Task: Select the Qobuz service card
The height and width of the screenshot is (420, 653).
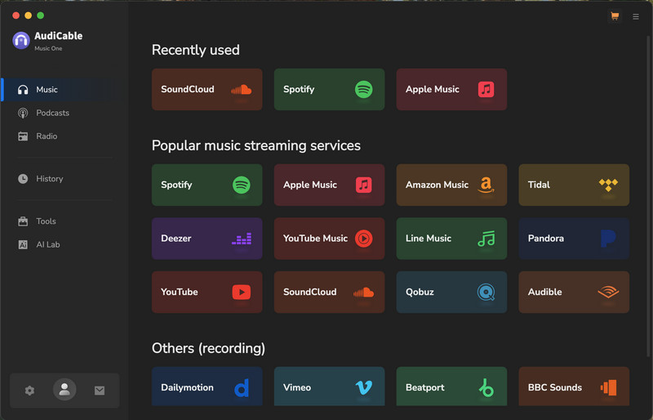Action: click(x=452, y=292)
